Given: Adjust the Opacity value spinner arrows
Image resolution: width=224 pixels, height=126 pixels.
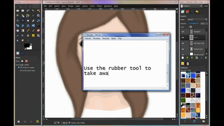Looking at the screenshot, I should click(207, 23).
